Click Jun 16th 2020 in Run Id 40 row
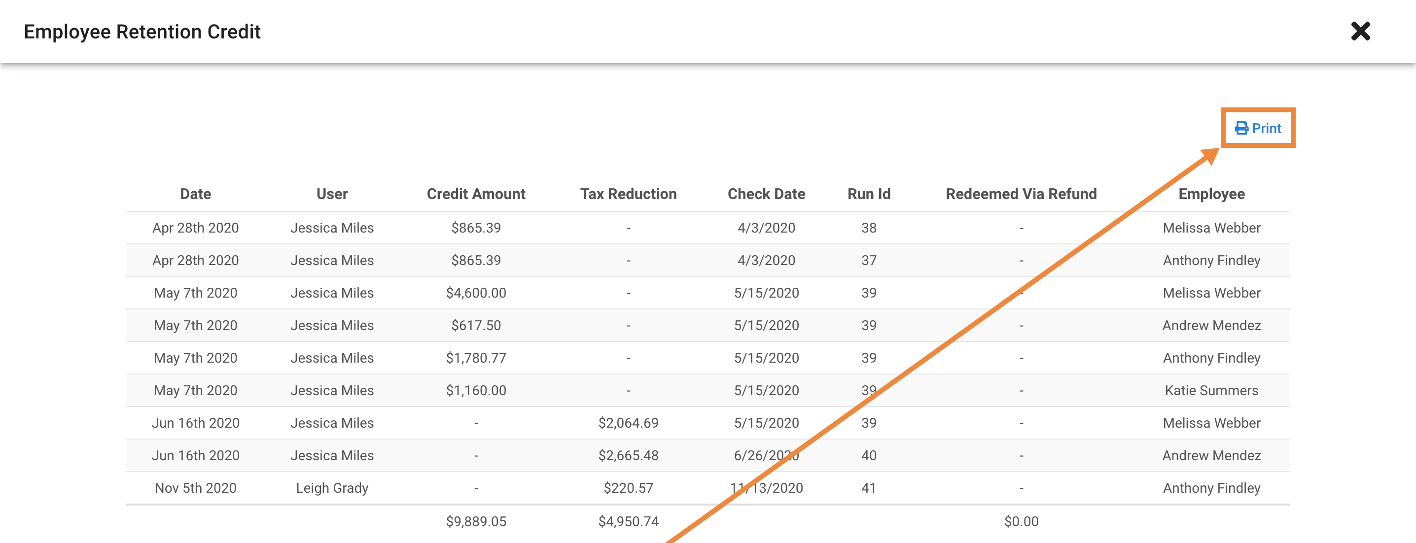Viewport: 1416px width, 543px height. 196,455
